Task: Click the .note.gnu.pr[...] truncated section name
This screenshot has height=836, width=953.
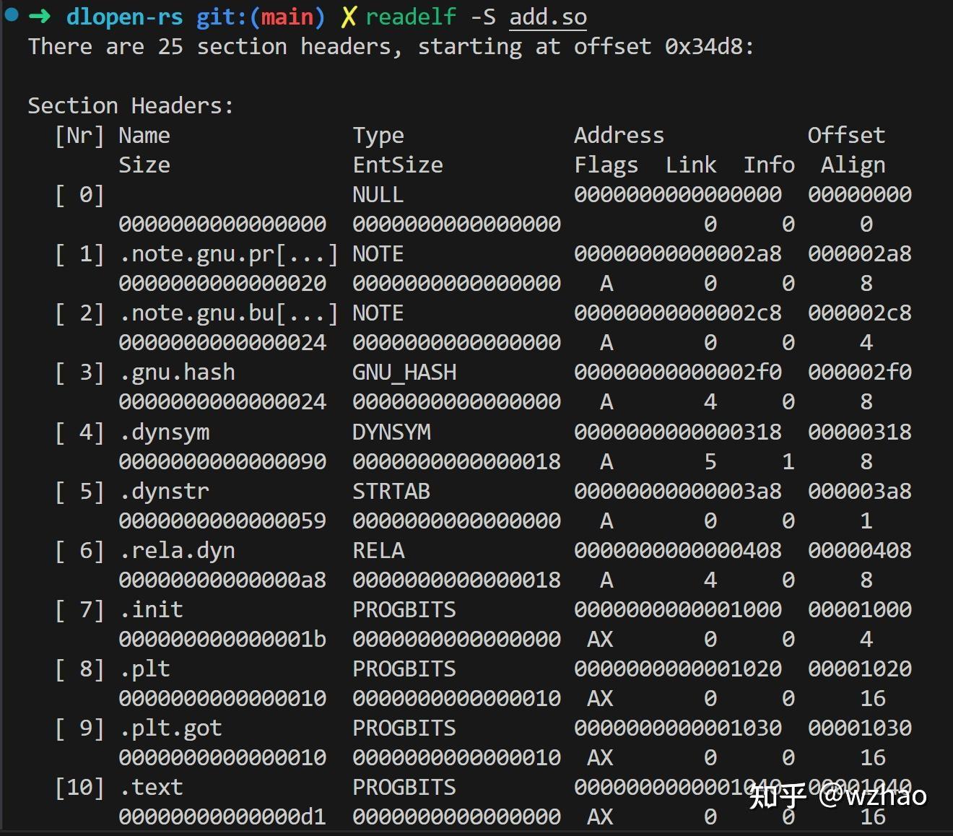Action: tap(229, 254)
